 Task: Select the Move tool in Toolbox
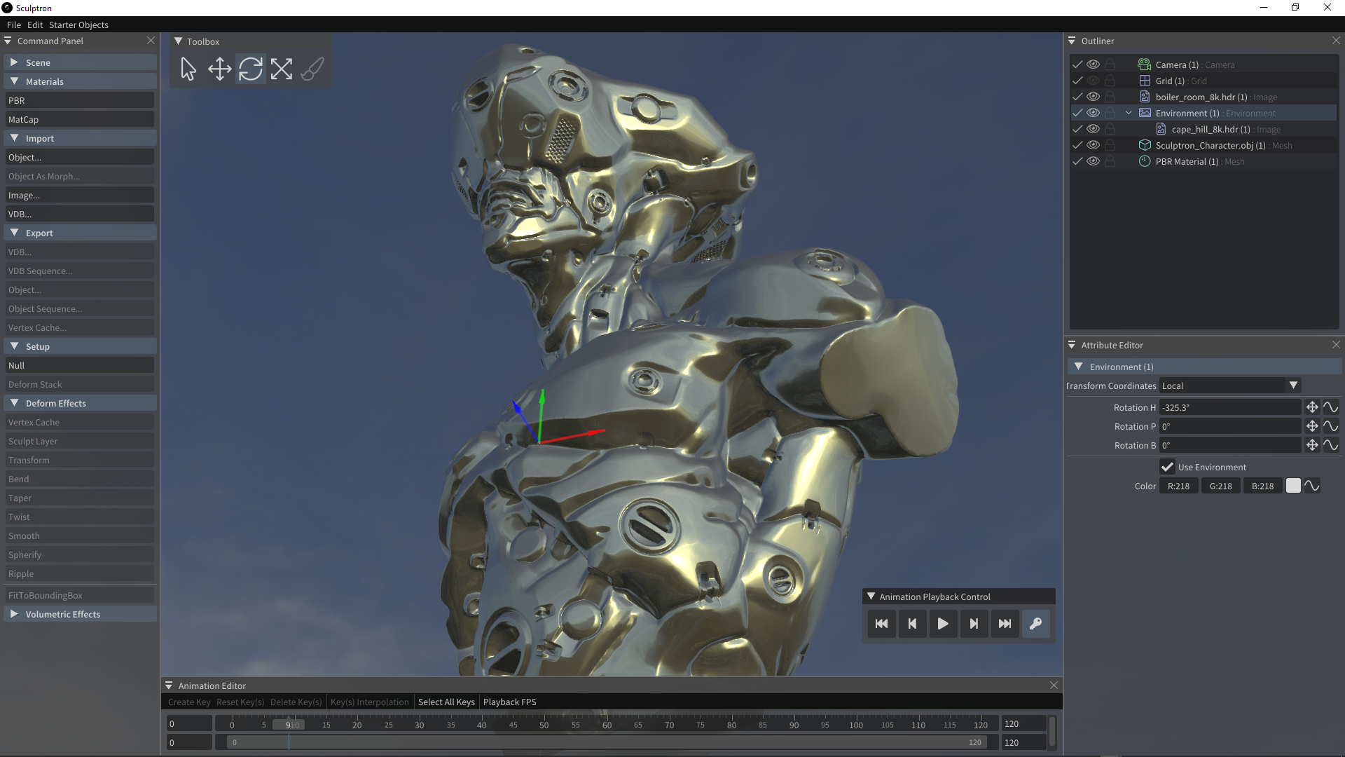219,69
